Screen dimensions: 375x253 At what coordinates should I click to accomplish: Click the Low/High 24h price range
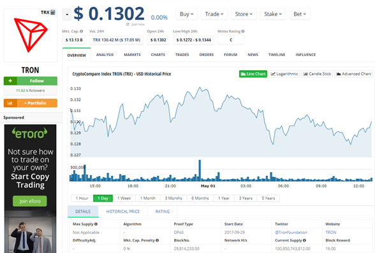(193, 40)
